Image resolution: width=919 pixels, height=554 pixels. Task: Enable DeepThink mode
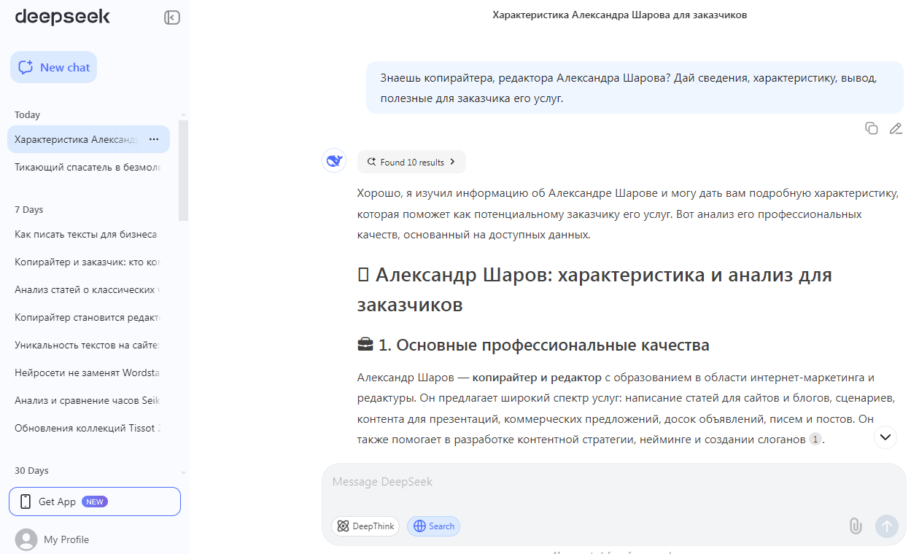tap(365, 526)
